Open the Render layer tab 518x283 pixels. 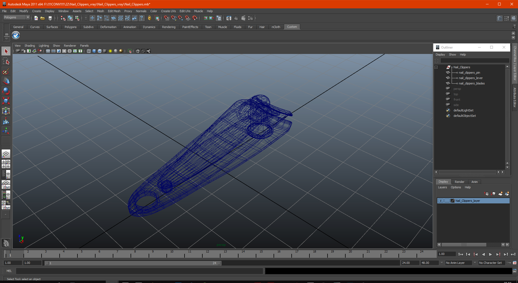click(x=459, y=182)
